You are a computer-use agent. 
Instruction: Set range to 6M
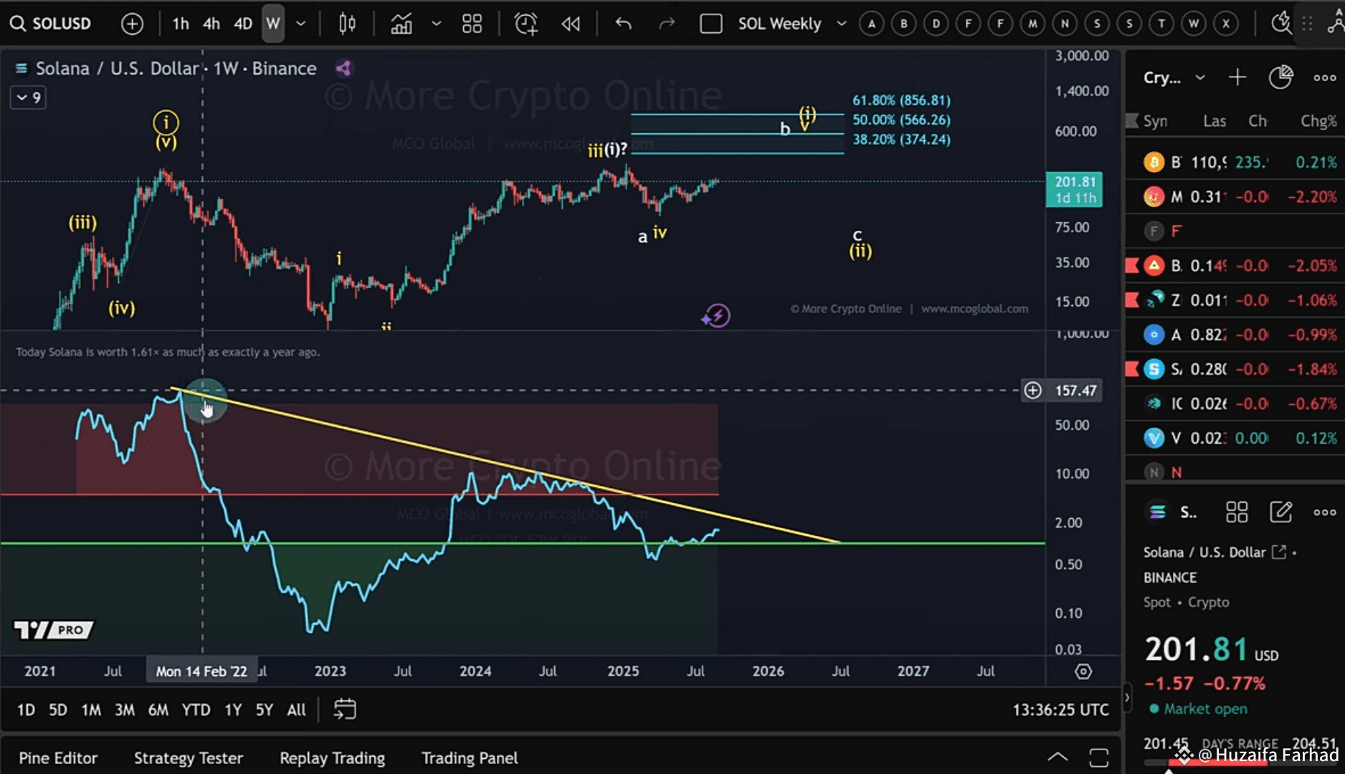coord(158,709)
